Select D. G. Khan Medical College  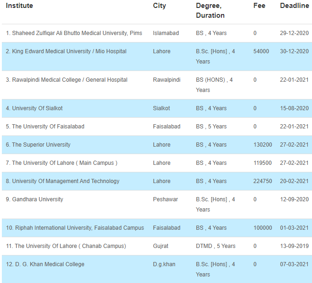(45, 264)
